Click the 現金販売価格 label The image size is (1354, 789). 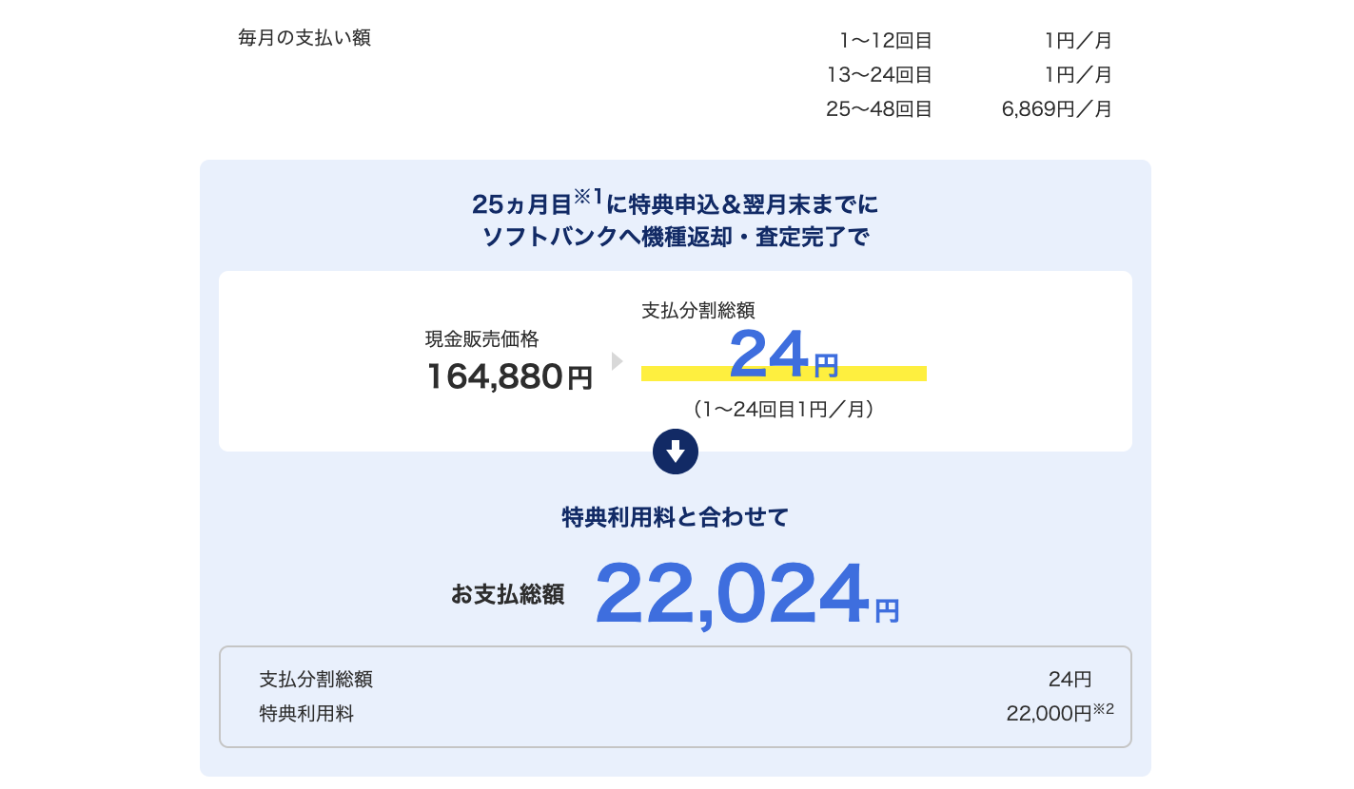482,338
